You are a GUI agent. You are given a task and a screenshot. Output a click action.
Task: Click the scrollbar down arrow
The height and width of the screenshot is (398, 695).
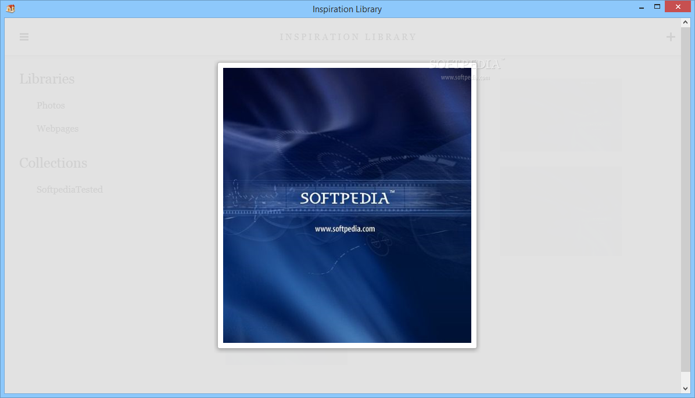685,389
